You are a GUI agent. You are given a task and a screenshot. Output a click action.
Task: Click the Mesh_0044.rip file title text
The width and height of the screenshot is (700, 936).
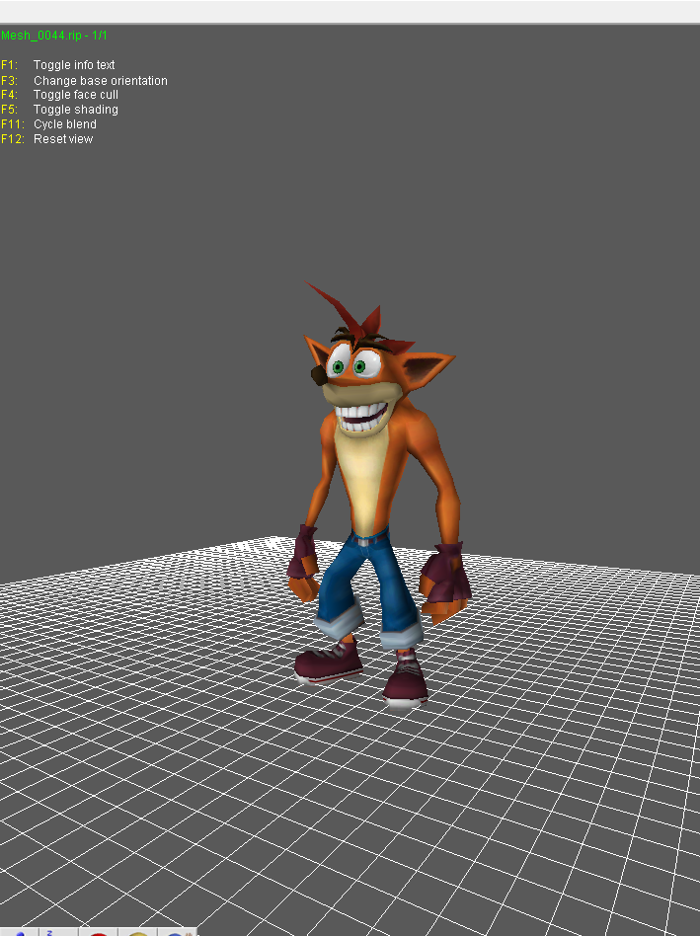pyautogui.click(x=53, y=36)
